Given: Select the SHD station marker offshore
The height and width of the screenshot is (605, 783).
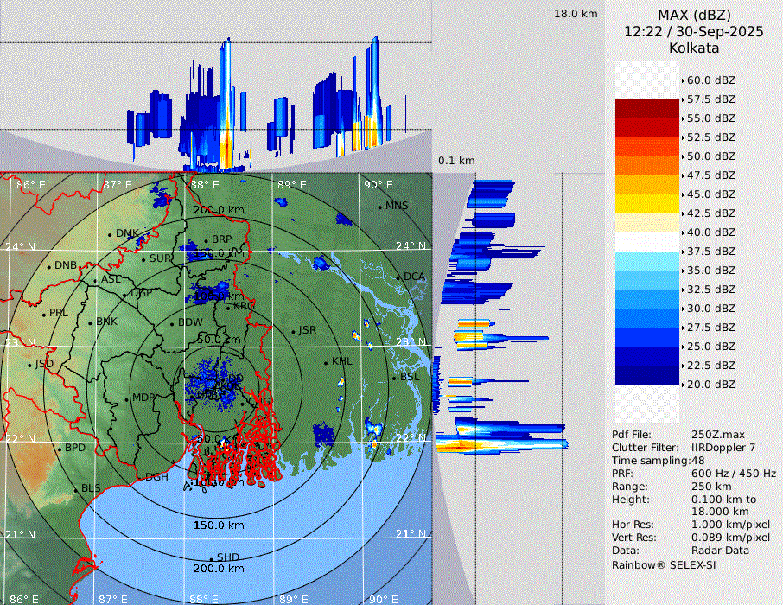Looking at the screenshot, I should coord(211,558).
